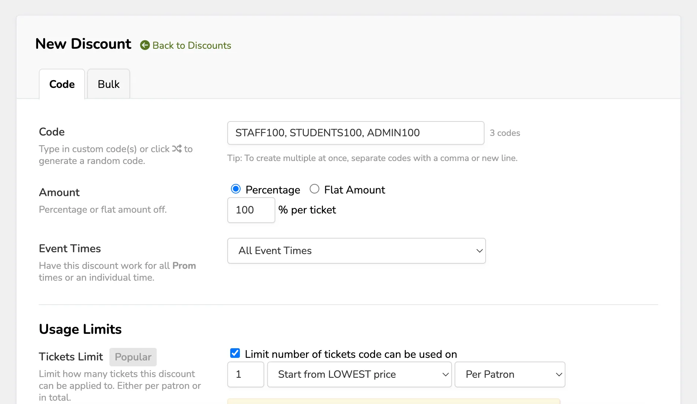The width and height of the screenshot is (697, 404).
Task: Click the Amount label
Action: (59, 192)
